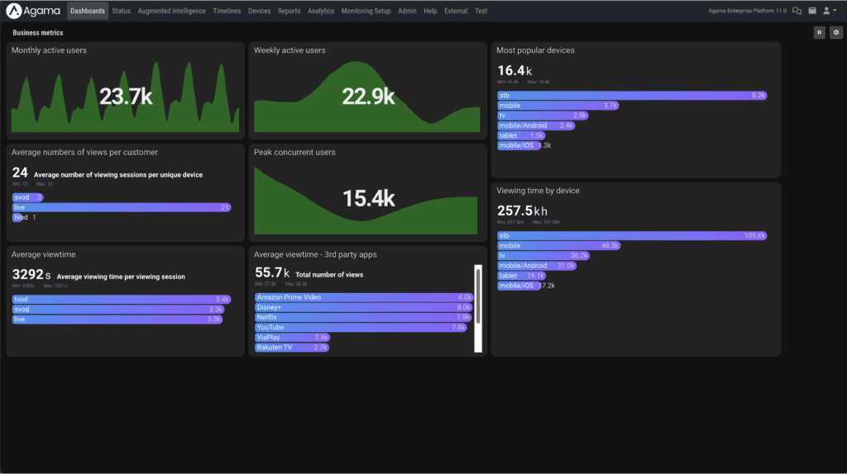Open the Reports menu

pos(289,11)
